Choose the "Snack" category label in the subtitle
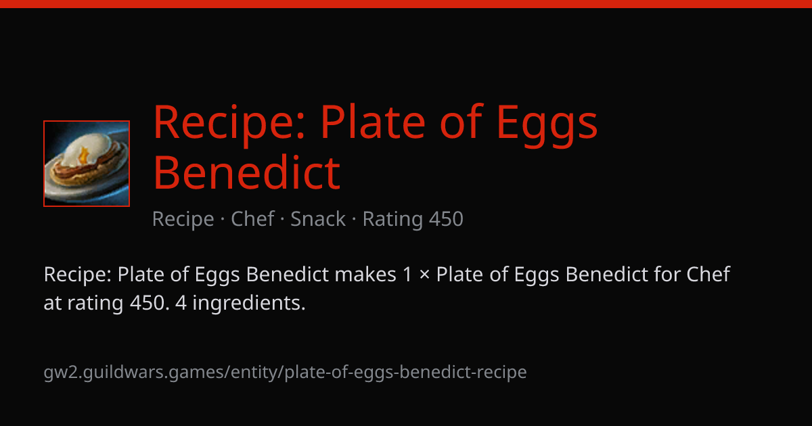The width and height of the screenshot is (812, 426). (x=318, y=219)
